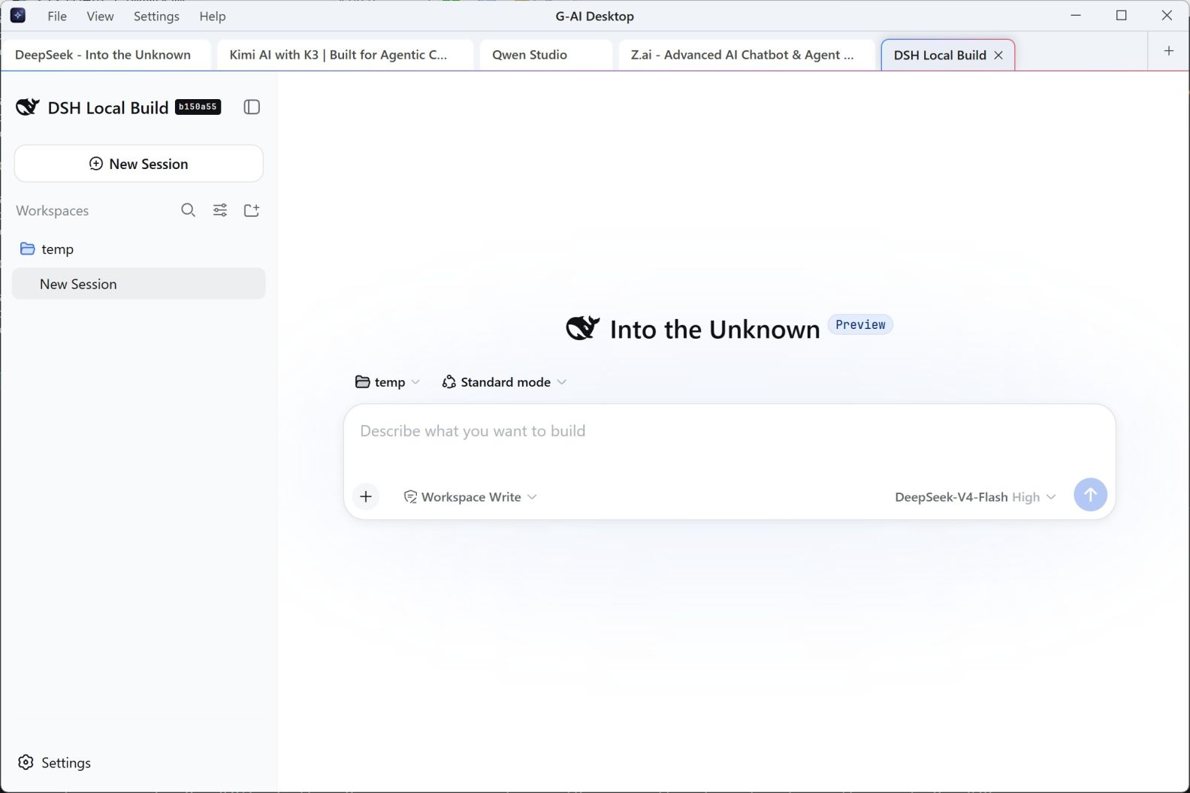Add a new workspace folder icon
The width and height of the screenshot is (1190, 793).
(x=252, y=210)
